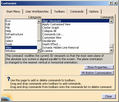
Task: Click Categories list scroll down arrow
Action: click(39, 50)
